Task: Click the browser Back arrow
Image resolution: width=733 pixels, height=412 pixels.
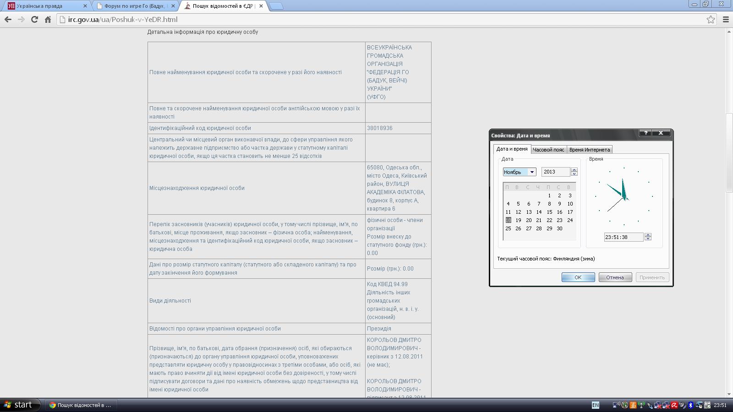Action: click(8, 19)
